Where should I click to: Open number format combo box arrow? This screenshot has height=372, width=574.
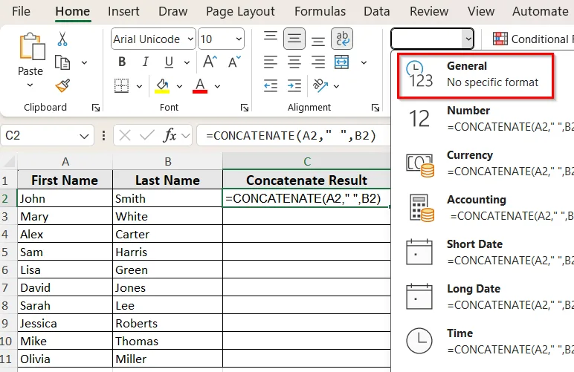click(468, 39)
